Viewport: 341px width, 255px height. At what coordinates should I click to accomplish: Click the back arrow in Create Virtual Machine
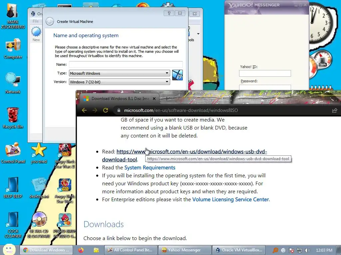click(50, 22)
